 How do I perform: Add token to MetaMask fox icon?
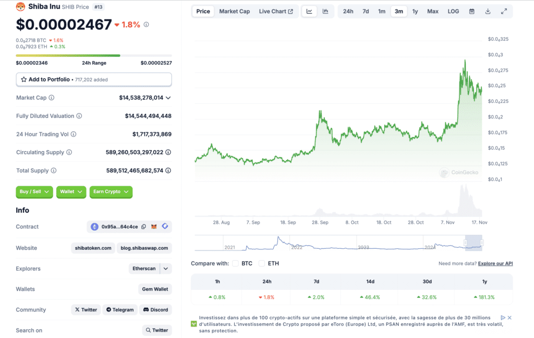[x=154, y=226]
